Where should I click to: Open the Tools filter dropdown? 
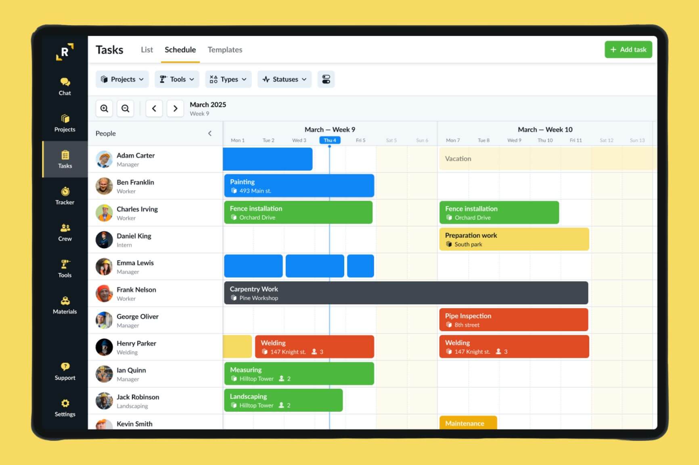177,79
